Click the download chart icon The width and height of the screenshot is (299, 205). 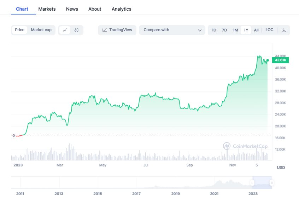pos(284,30)
